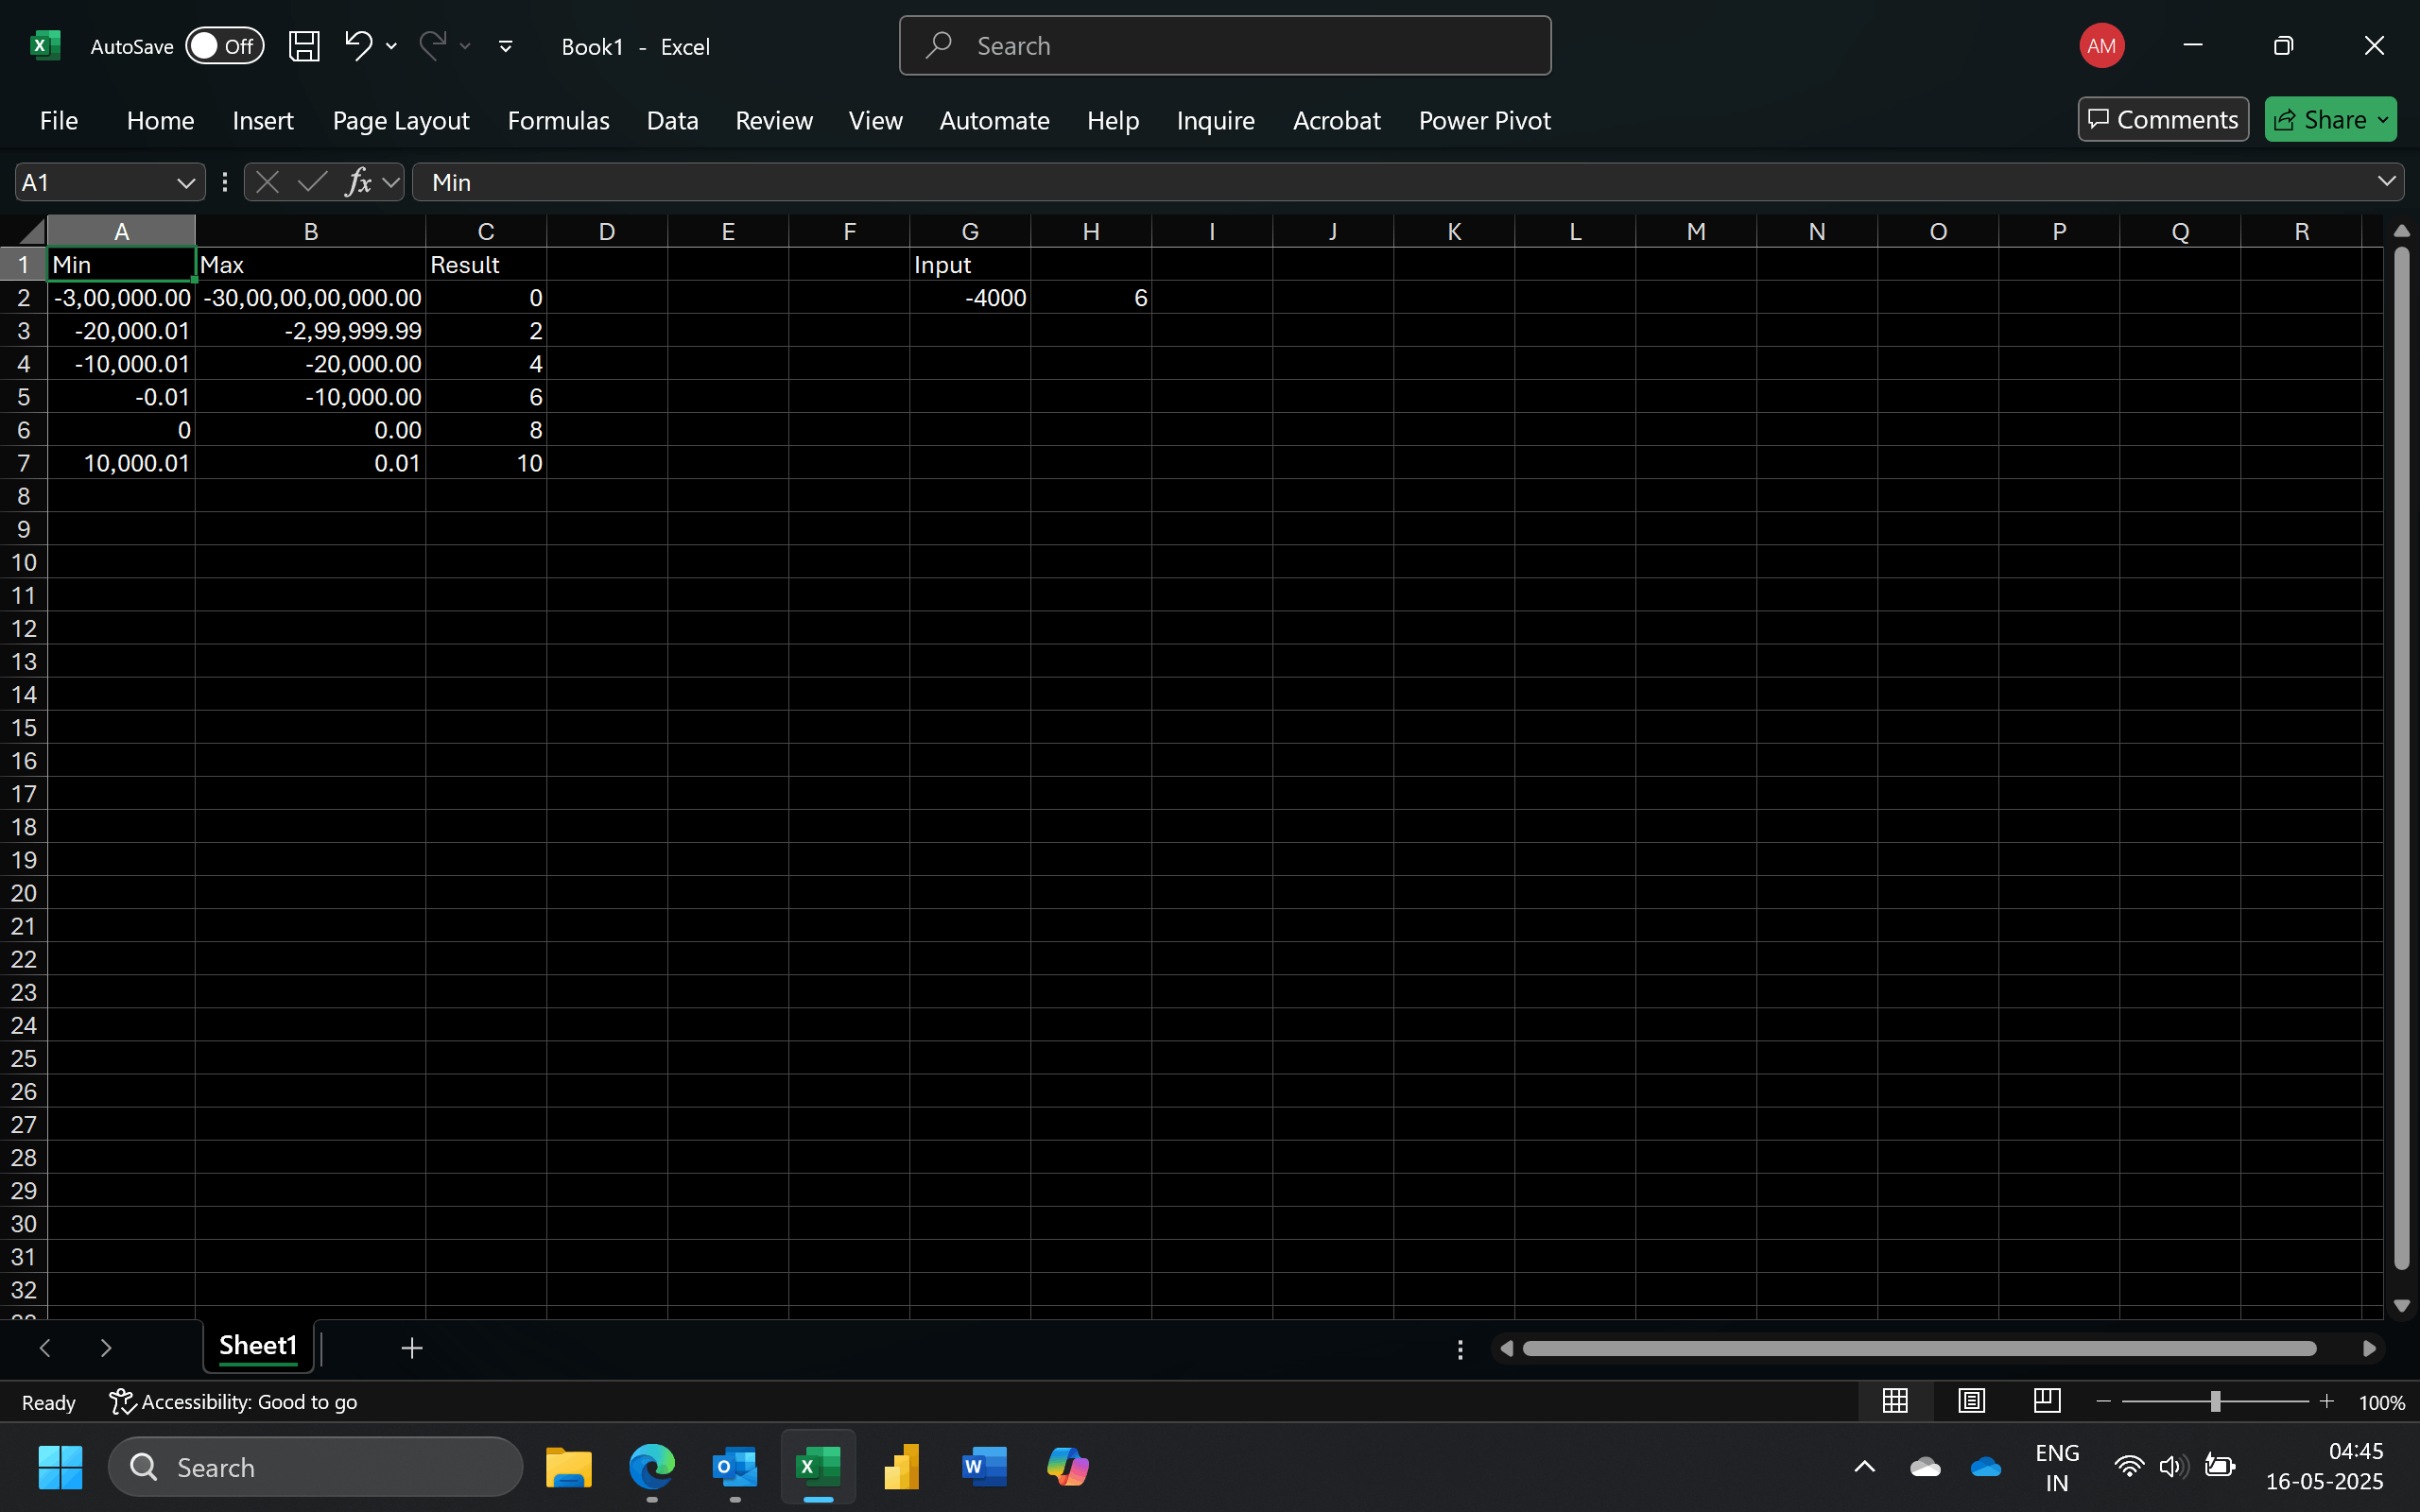Viewport: 2420px width, 1512px height.
Task: Click the zoom in plus button
Action: 2326,1401
